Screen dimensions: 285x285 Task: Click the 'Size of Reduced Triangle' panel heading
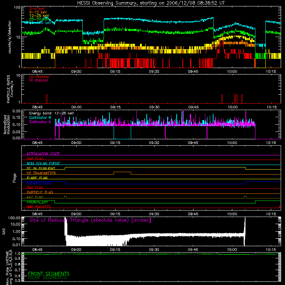pyautogui.click(x=90, y=220)
